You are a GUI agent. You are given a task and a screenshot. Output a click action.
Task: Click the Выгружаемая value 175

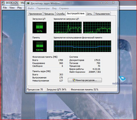pyautogui.click(x=61, y=78)
